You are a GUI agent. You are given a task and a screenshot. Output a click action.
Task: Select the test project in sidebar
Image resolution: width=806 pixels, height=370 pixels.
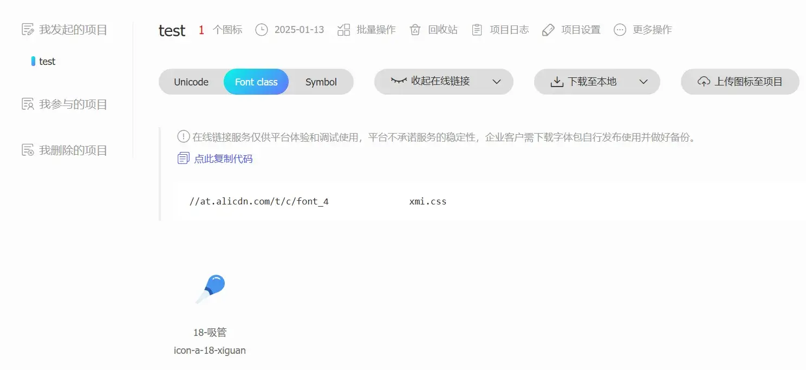coord(47,61)
